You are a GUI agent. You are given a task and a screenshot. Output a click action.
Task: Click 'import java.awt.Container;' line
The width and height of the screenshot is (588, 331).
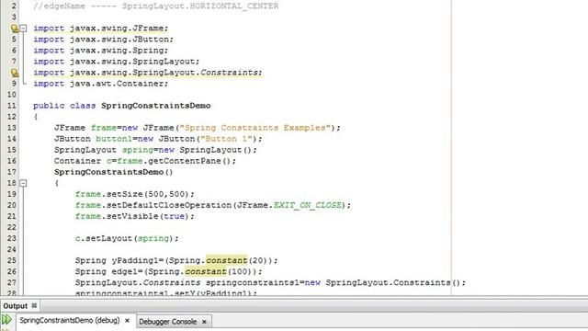click(100, 84)
